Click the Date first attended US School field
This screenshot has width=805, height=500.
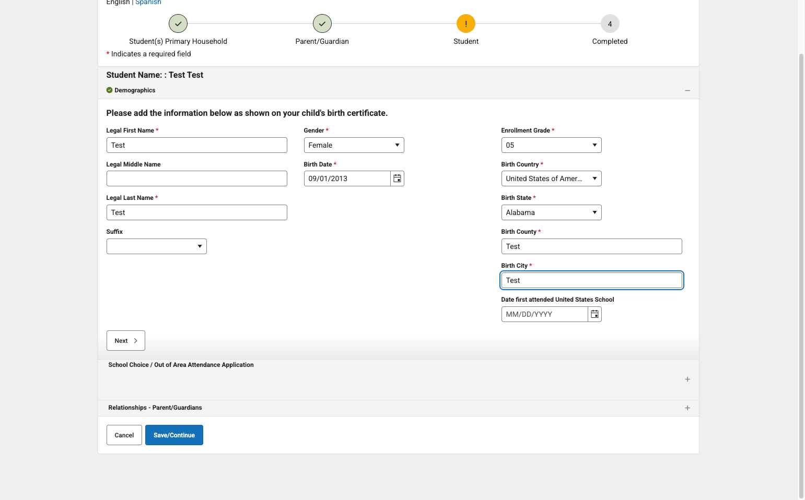(545, 314)
